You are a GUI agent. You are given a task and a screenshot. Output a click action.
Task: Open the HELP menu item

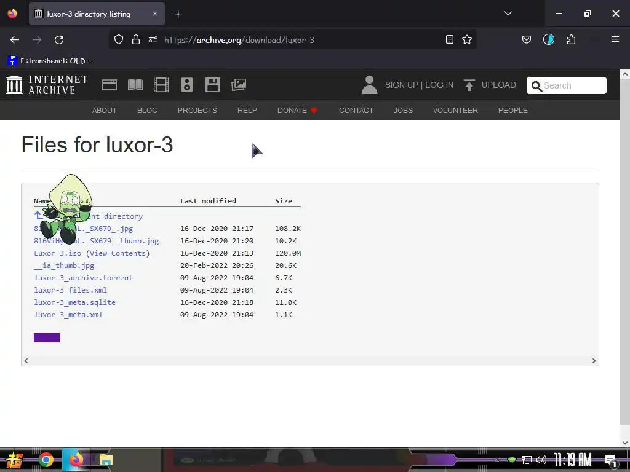(247, 111)
